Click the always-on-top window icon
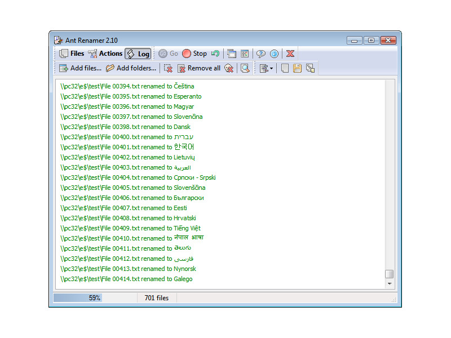The height and width of the screenshot is (338, 451). pyautogui.click(x=232, y=54)
